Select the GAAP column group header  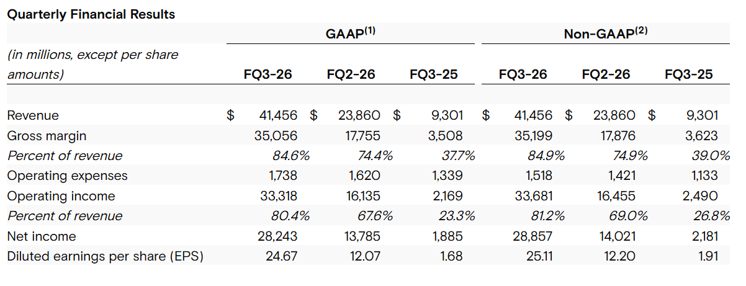pyautogui.click(x=351, y=34)
